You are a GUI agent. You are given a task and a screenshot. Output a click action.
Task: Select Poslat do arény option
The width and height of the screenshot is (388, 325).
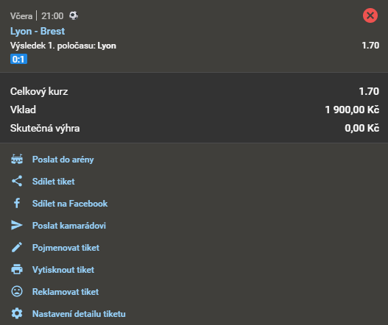[63, 160]
